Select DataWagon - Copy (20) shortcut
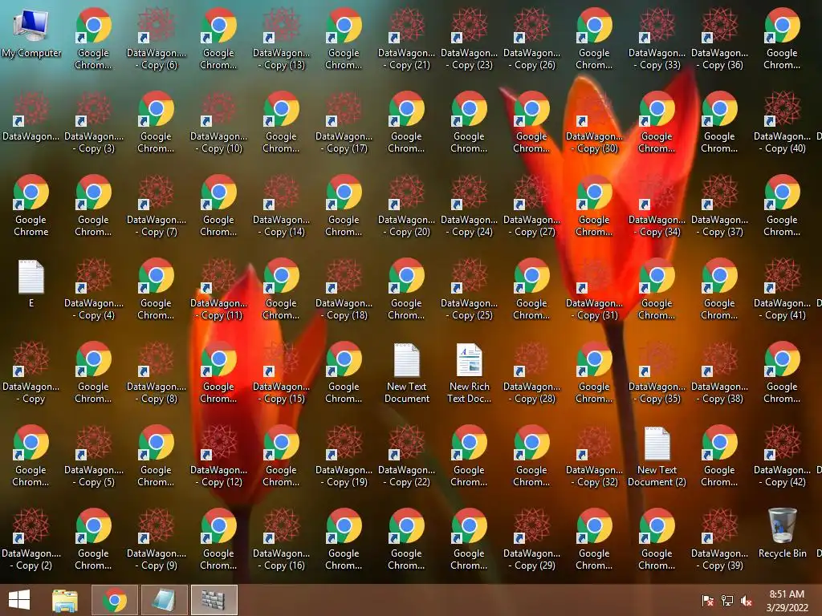Viewport: 822px width, 616px height. 407,206
